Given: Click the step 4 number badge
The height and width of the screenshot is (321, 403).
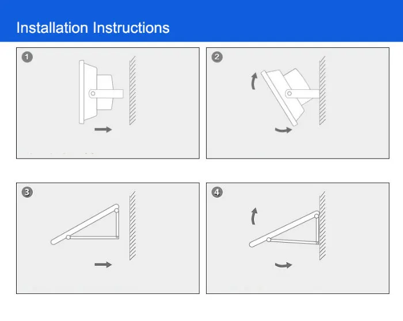Looking at the screenshot, I should pos(217,192).
